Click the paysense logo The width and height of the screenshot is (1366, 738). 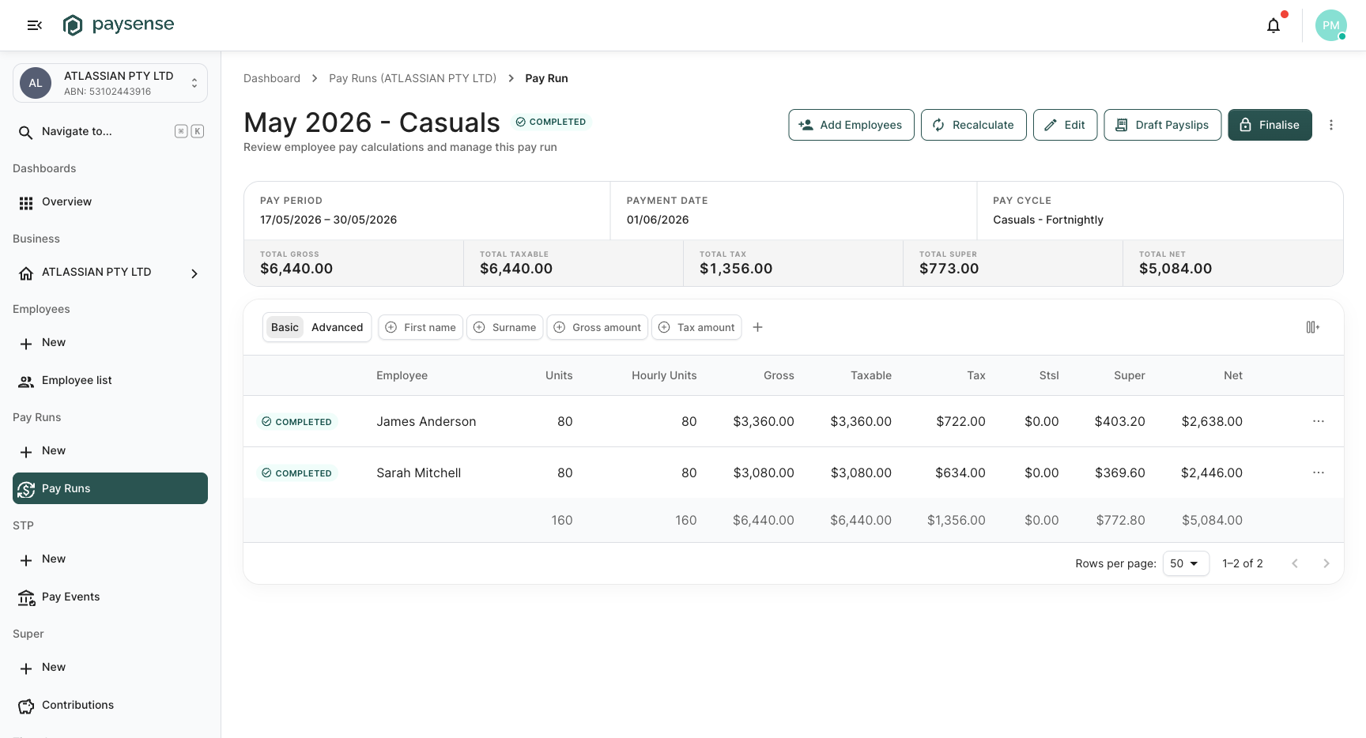tap(119, 25)
